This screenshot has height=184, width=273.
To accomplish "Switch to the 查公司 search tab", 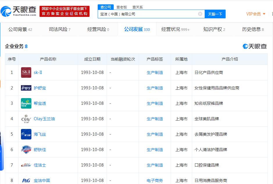I will [x=106, y=7].
